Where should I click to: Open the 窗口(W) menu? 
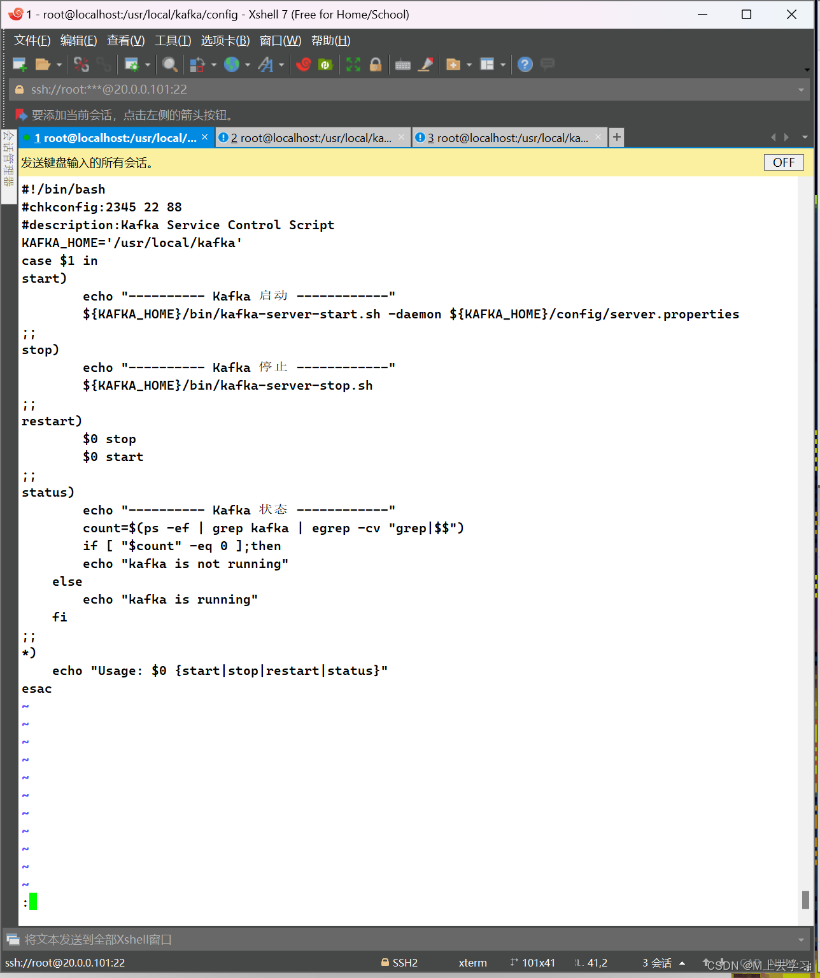[281, 41]
